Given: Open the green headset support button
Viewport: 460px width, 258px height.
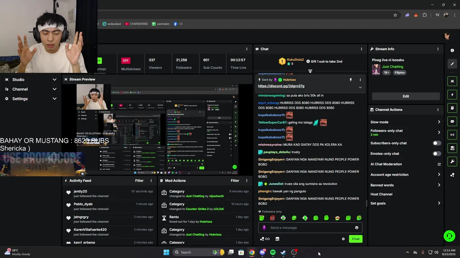Looking at the screenshot, I should tap(449, 236).
